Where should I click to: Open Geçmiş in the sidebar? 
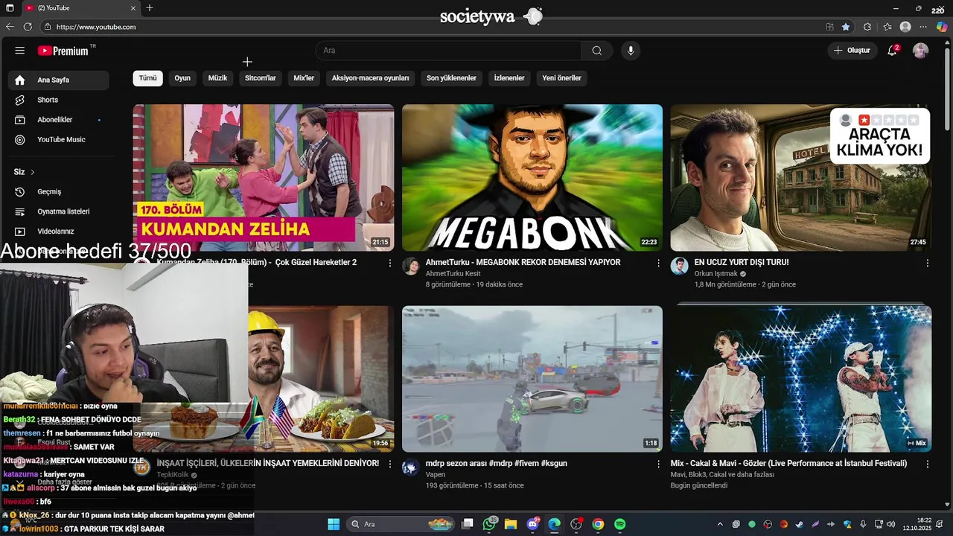coord(59,192)
